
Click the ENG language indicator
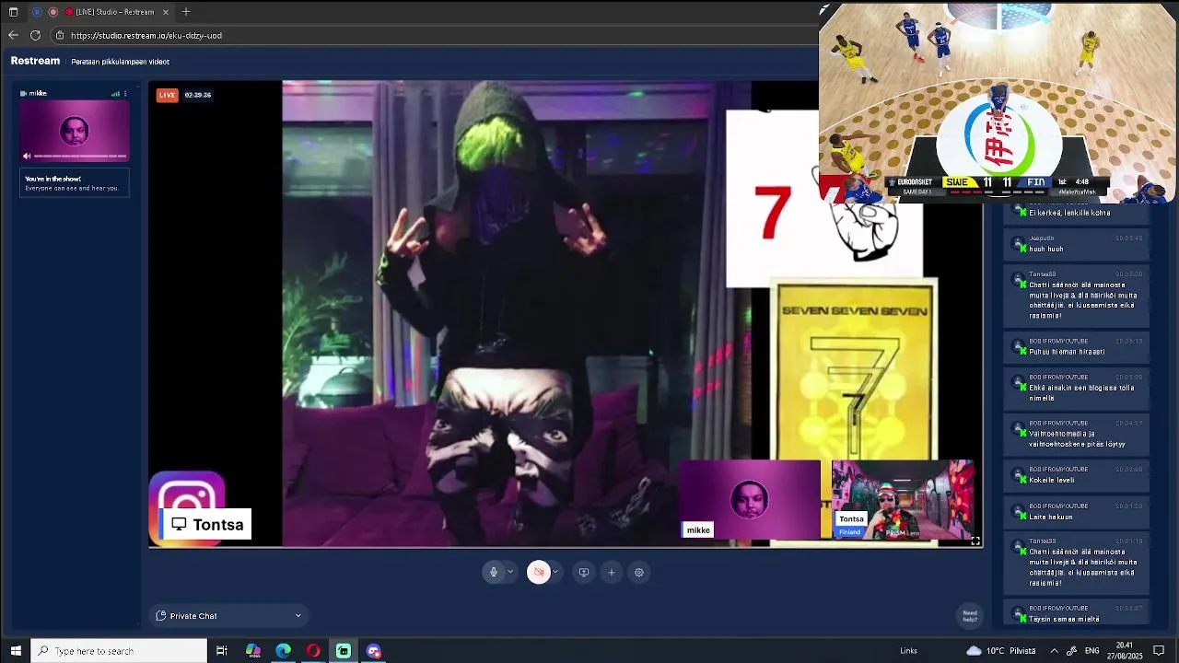(1091, 651)
